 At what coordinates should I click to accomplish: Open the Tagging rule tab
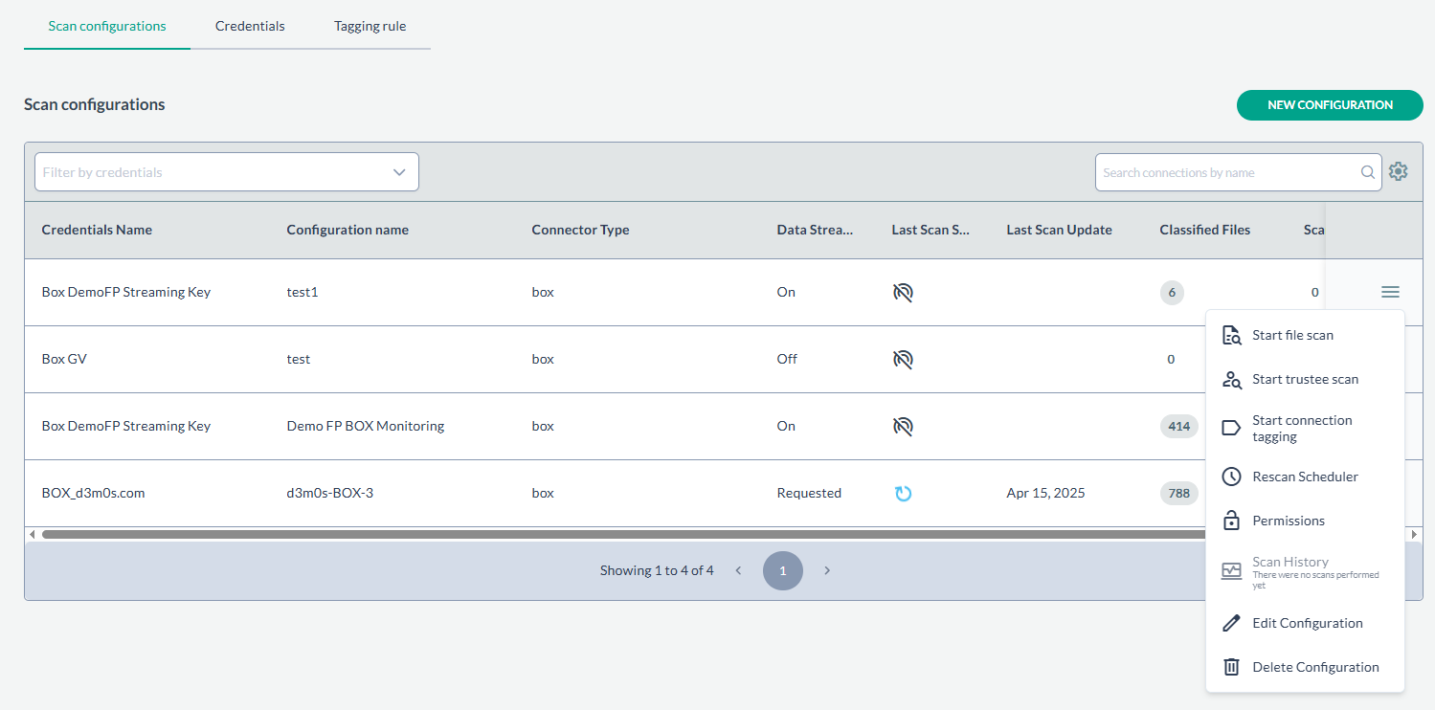(x=370, y=26)
